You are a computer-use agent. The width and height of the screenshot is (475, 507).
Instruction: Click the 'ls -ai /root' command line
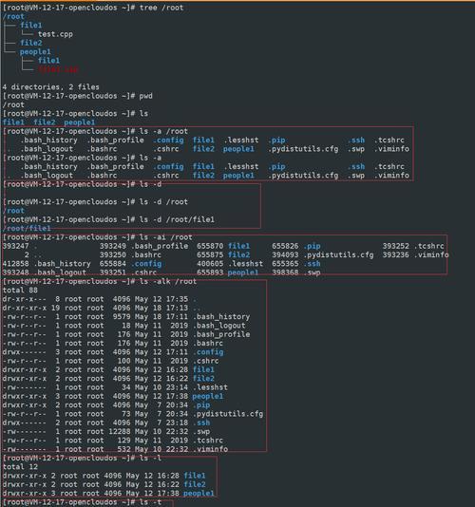point(98,237)
